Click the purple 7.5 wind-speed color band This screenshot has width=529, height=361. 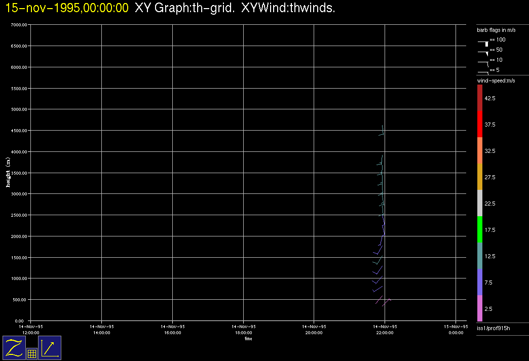point(480,282)
